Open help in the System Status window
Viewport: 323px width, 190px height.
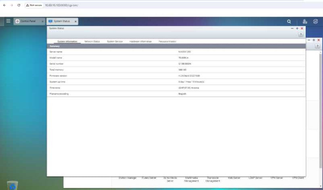pyautogui.click(x=300, y=35)
